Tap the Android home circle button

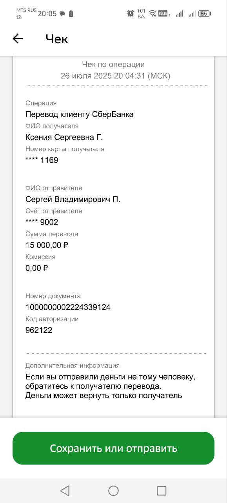click(113, 490)
